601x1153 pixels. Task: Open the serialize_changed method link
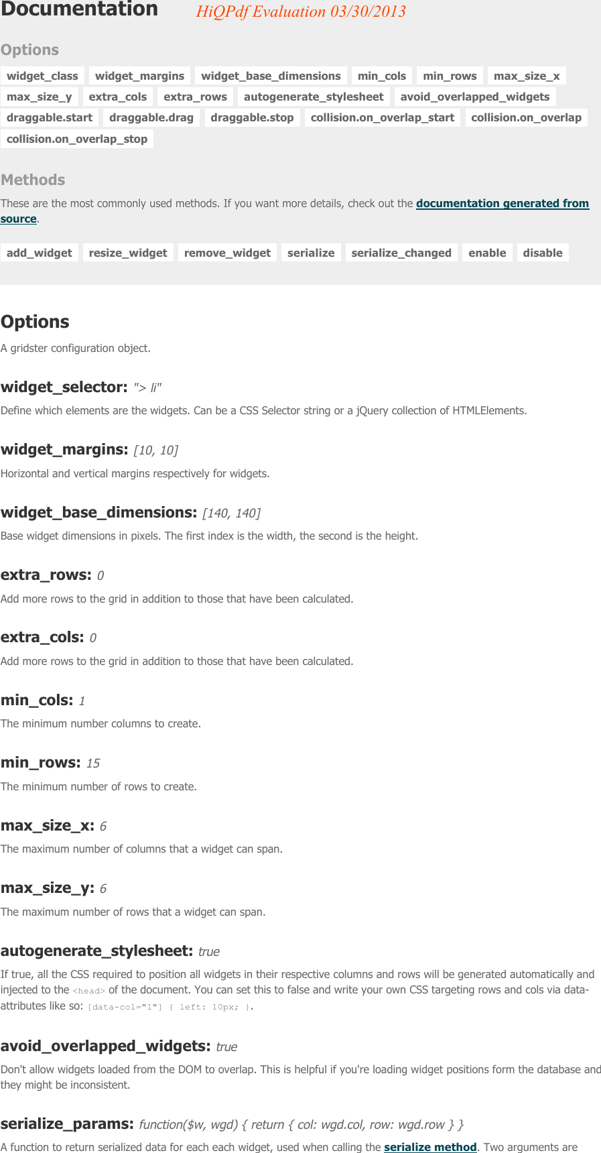401,253
